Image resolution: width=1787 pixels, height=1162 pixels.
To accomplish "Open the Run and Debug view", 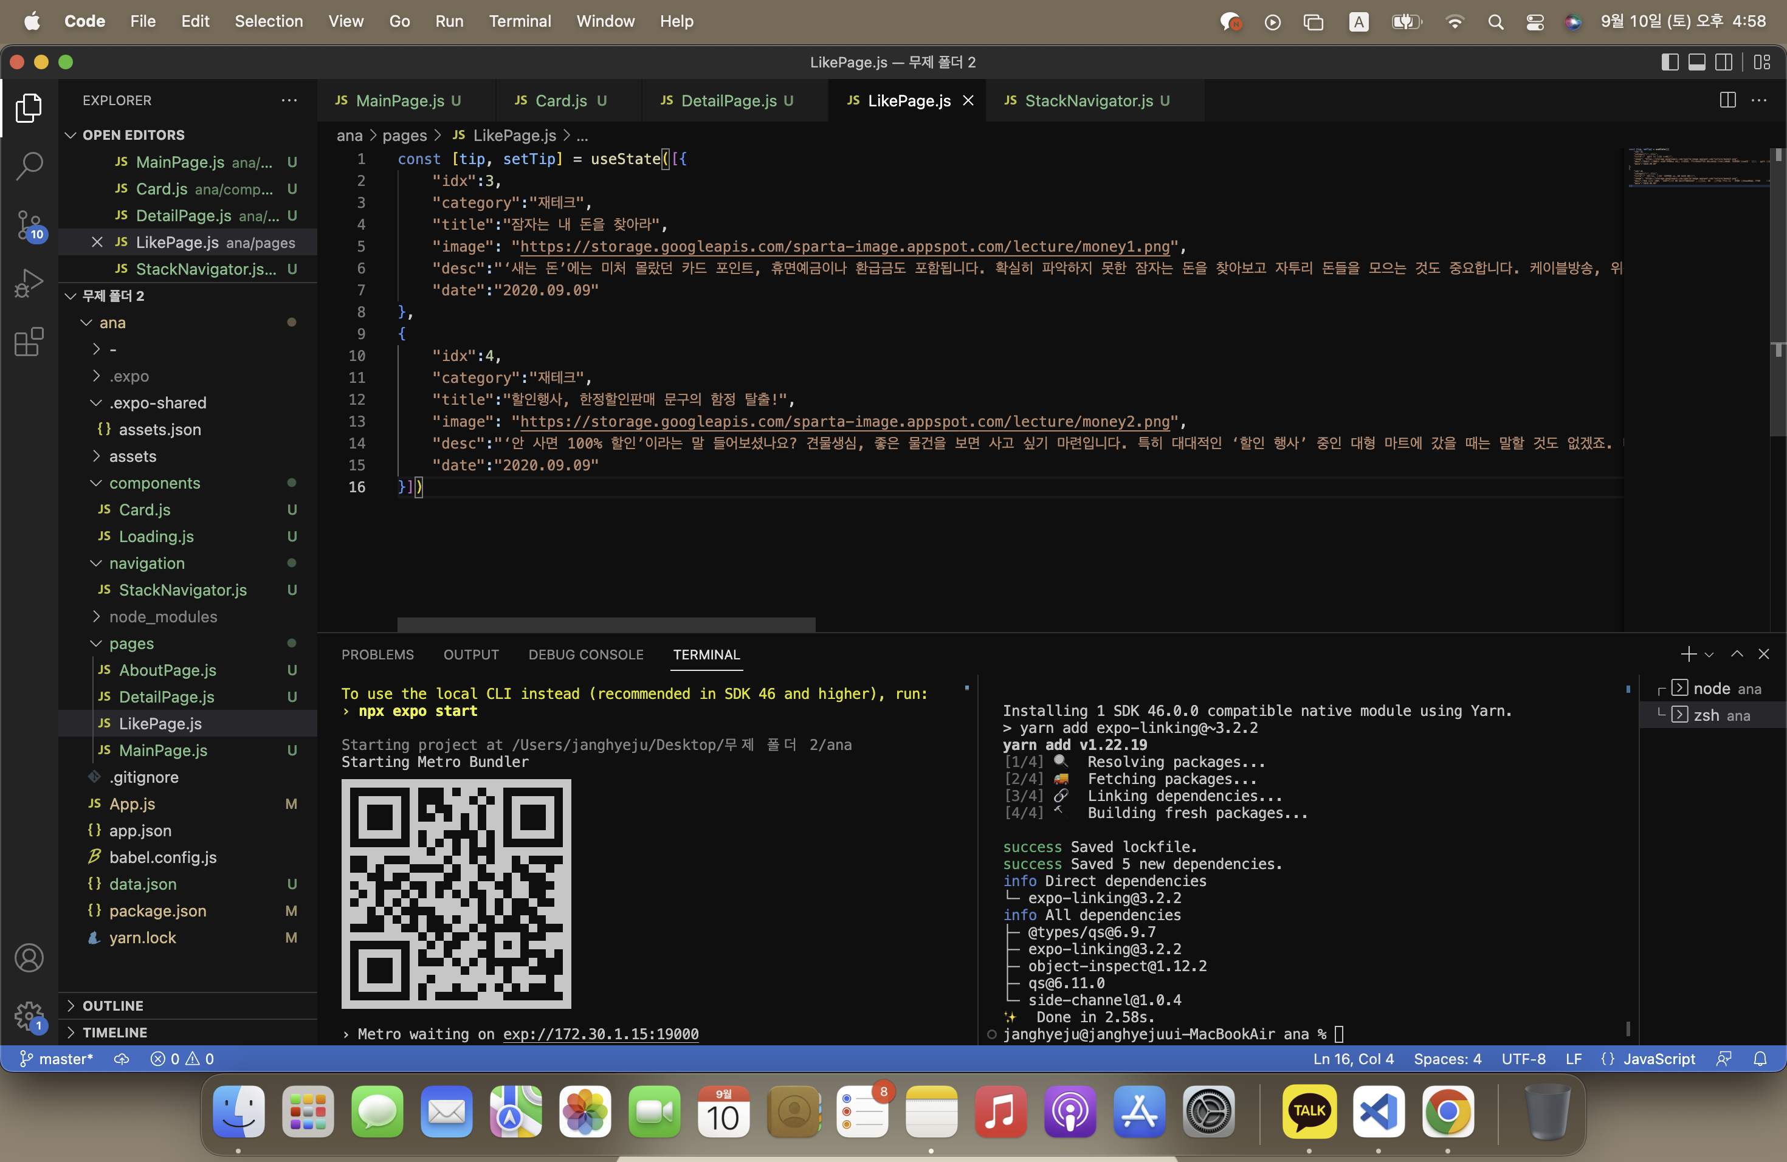I will tap(29, 284).
